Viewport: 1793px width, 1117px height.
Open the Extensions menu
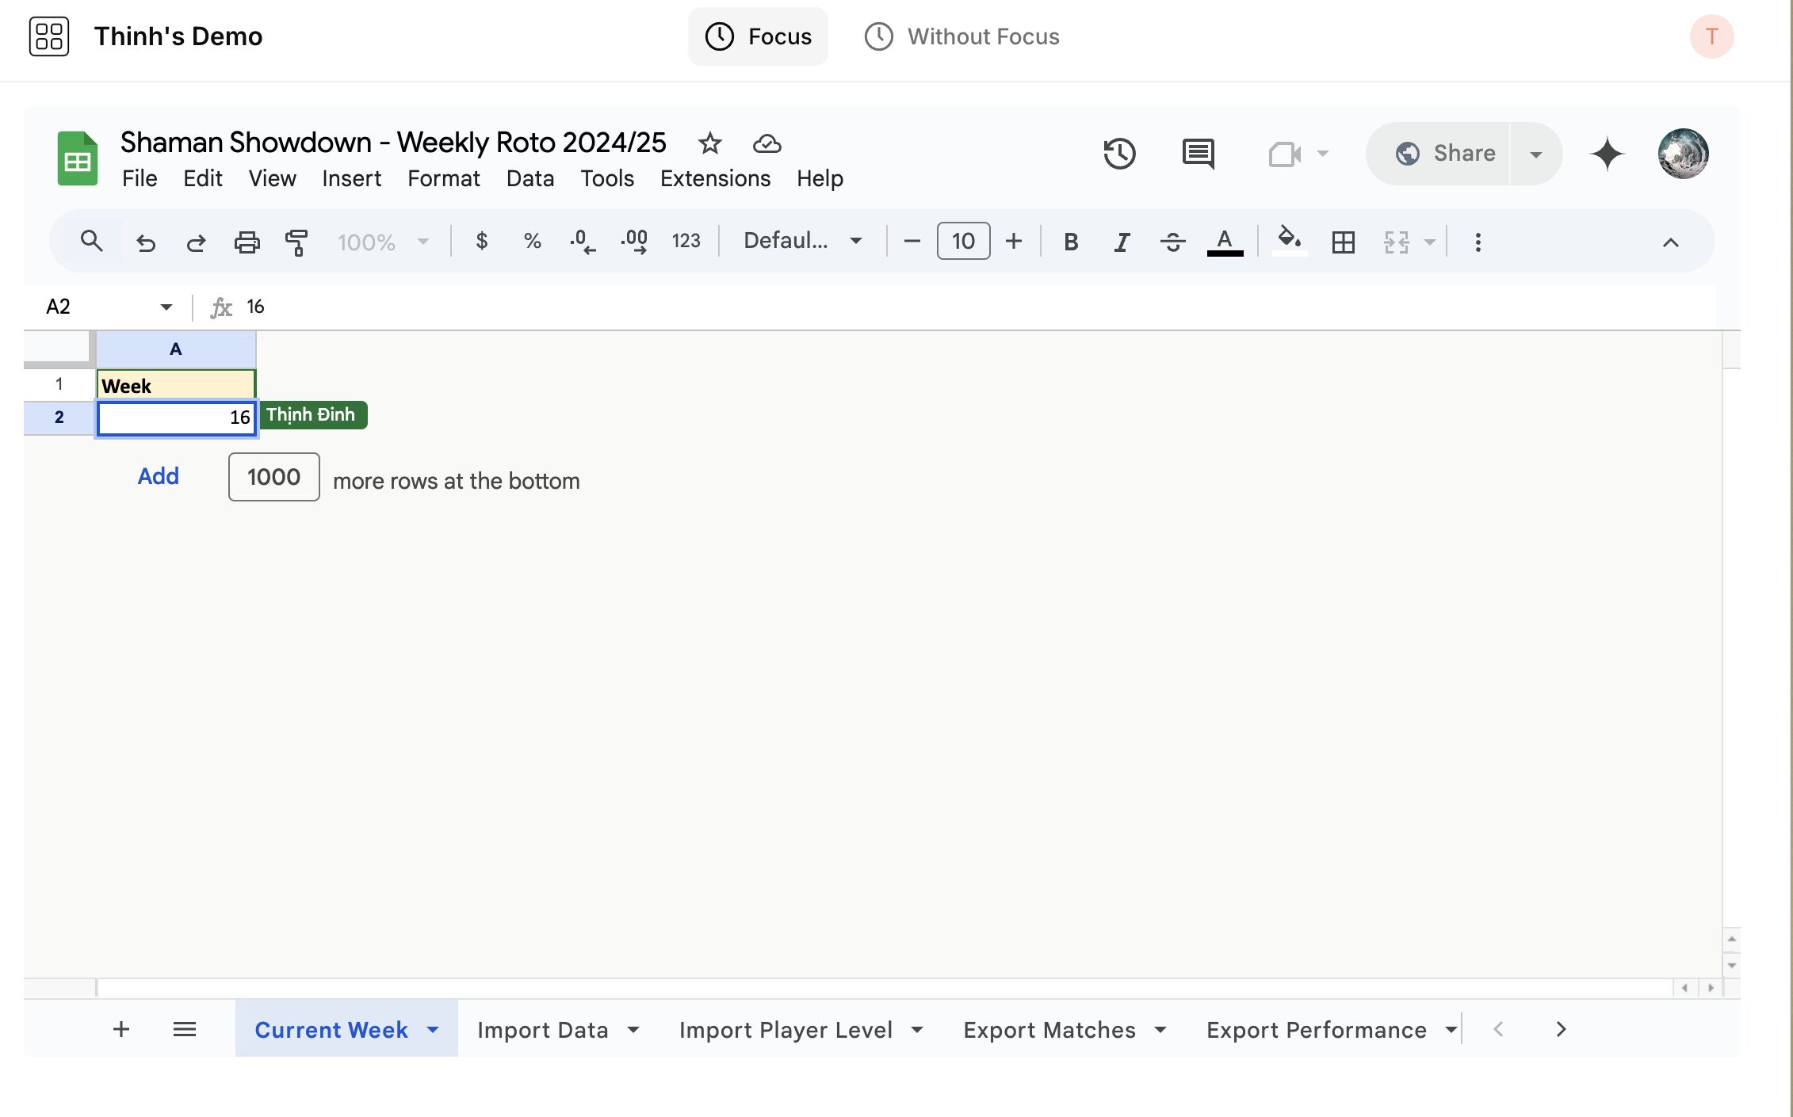click(x=715, y=178)
